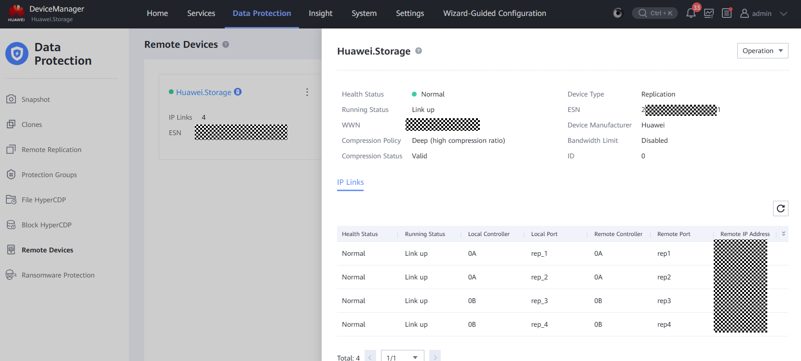
Task: Click the 'Deep (high compression ratio)' value
Action: coord(459,140)
